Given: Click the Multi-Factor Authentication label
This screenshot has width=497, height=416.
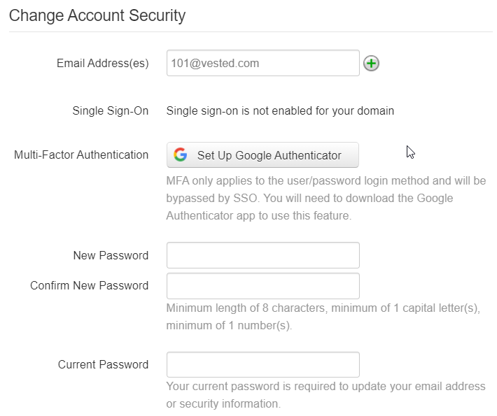Looking at the screenshot, I should (81, 155).
